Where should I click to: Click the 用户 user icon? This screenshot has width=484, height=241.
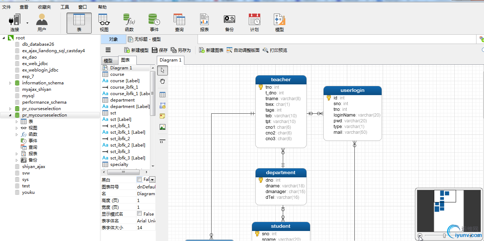click(42, 23)
